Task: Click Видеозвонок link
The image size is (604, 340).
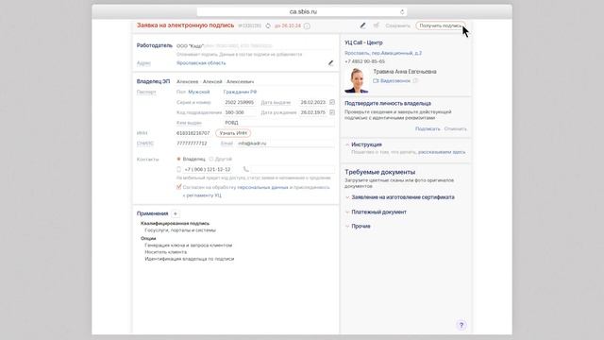Action: click(x=395, y=81)
